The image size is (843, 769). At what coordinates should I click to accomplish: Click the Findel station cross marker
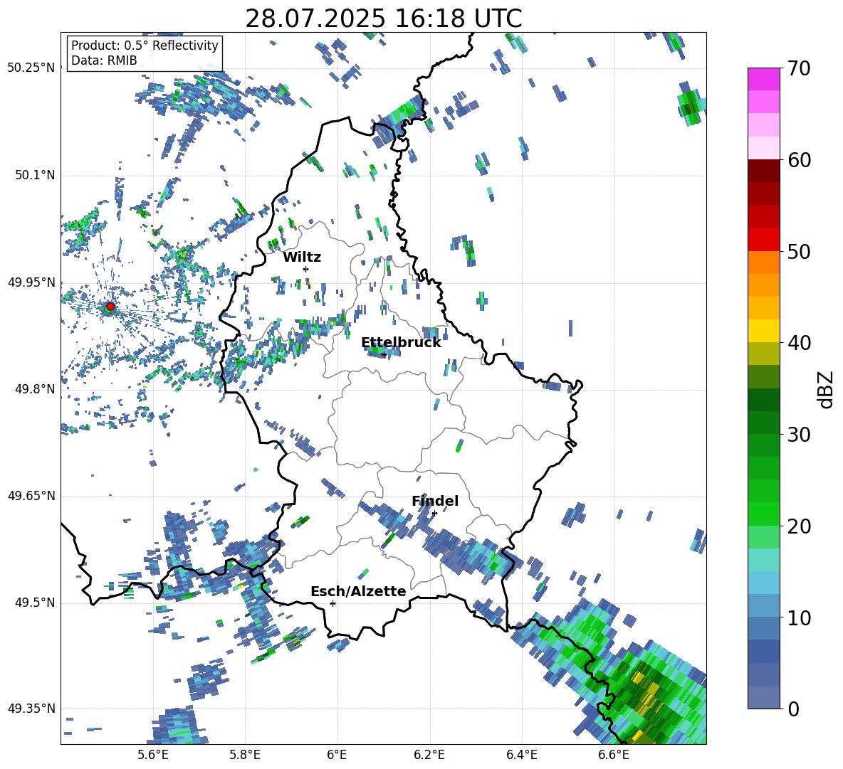(434, 514)
